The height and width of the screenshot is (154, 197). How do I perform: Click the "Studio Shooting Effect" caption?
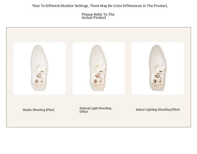38,110
